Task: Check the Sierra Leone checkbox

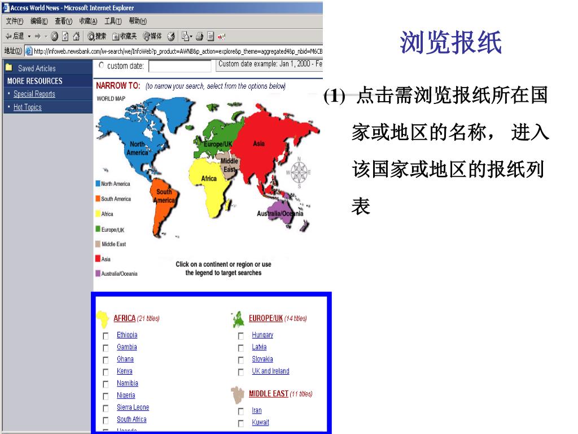Action: [x=106, y=408]
